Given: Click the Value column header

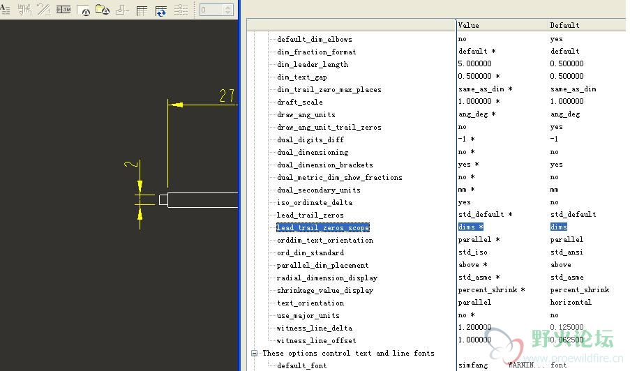Looking at the screenshot, I should point(468,25).
